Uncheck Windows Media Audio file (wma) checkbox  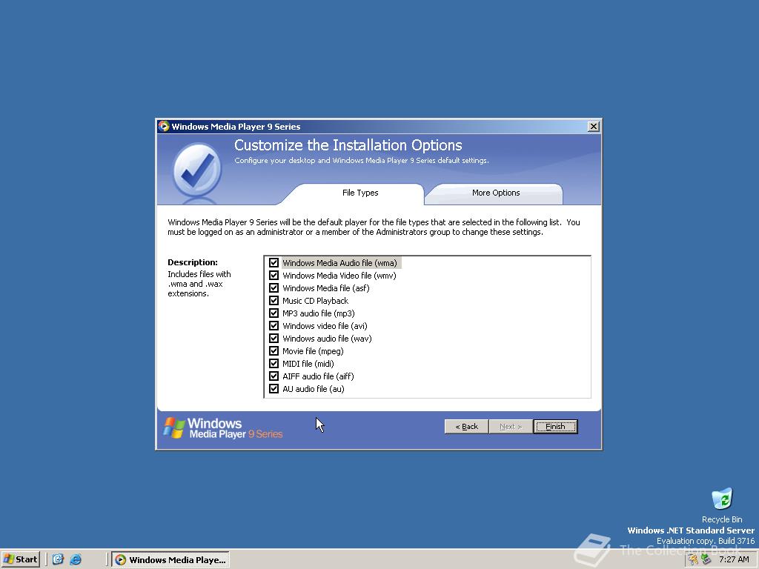[274, 263]
